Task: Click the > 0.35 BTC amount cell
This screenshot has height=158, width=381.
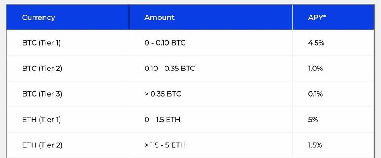Action: coord(163,94)
